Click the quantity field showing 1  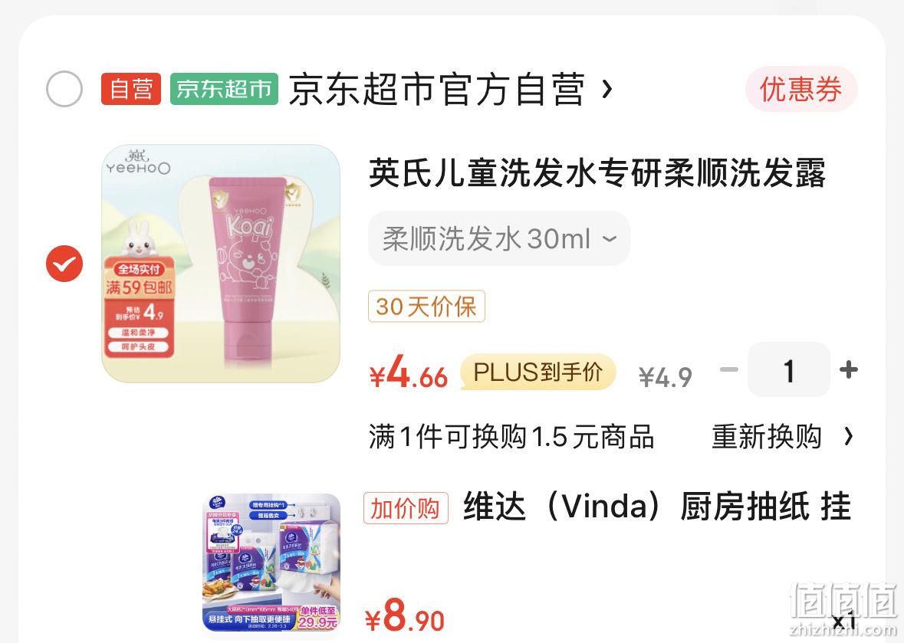pos(789,369)
